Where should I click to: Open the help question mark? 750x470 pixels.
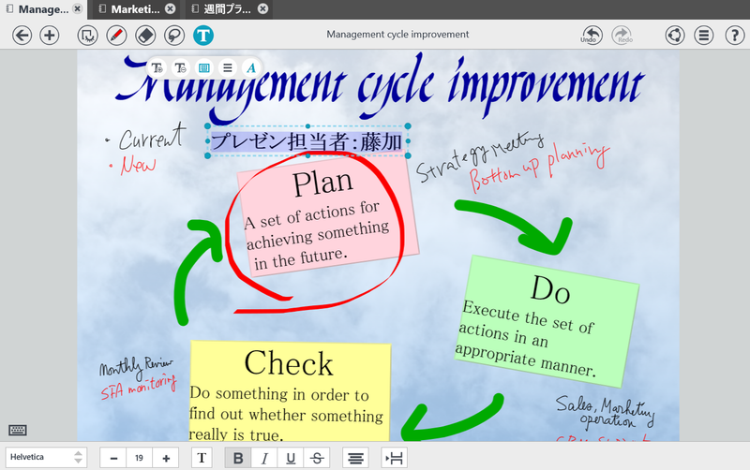[734, 36]
